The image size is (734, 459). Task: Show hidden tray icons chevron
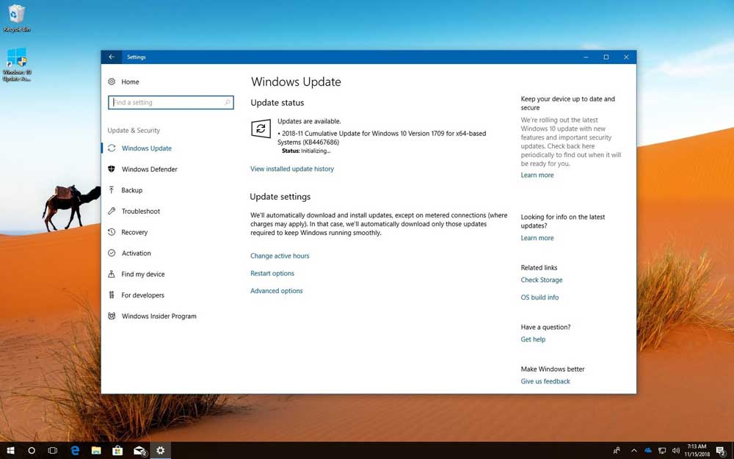coord(634,451)
